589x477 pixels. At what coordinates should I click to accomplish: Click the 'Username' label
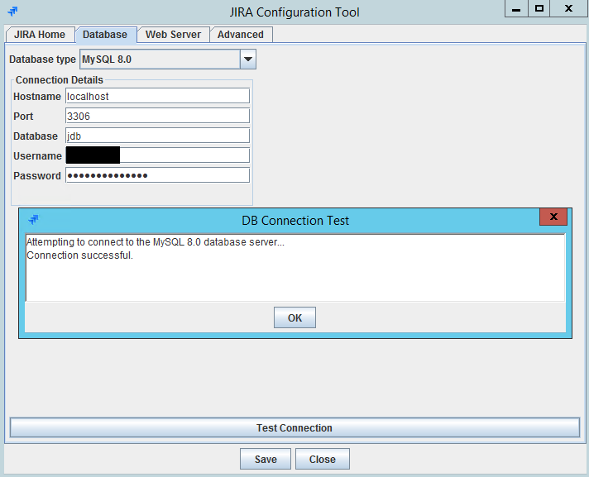click(x=37, y=155)
